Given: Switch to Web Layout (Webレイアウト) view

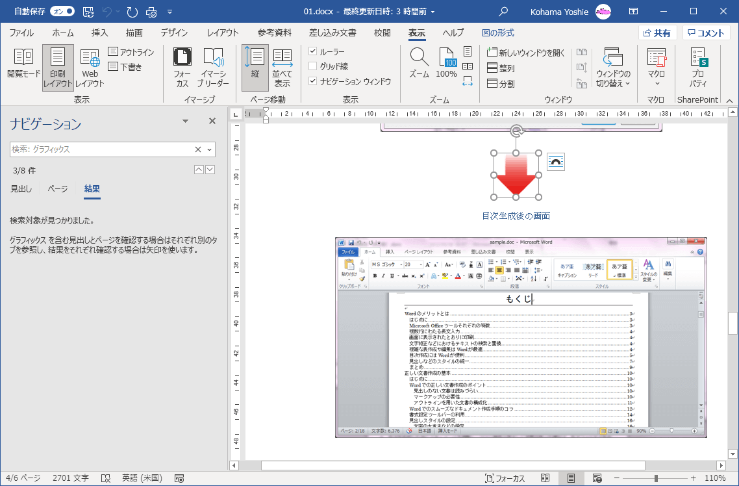Looking at the screenshot, I should point(90,68).
